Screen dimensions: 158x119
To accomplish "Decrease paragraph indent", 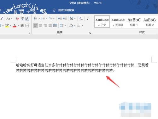I will (60, 19).
